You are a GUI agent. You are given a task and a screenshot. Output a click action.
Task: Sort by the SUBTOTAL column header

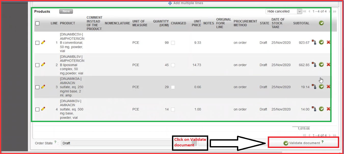pos(301,23)
